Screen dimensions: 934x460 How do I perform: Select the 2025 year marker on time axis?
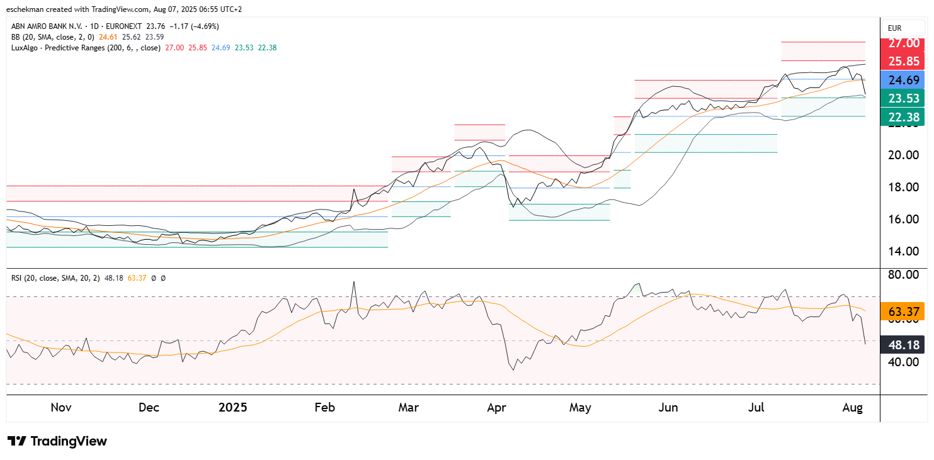tap(233, 408)
